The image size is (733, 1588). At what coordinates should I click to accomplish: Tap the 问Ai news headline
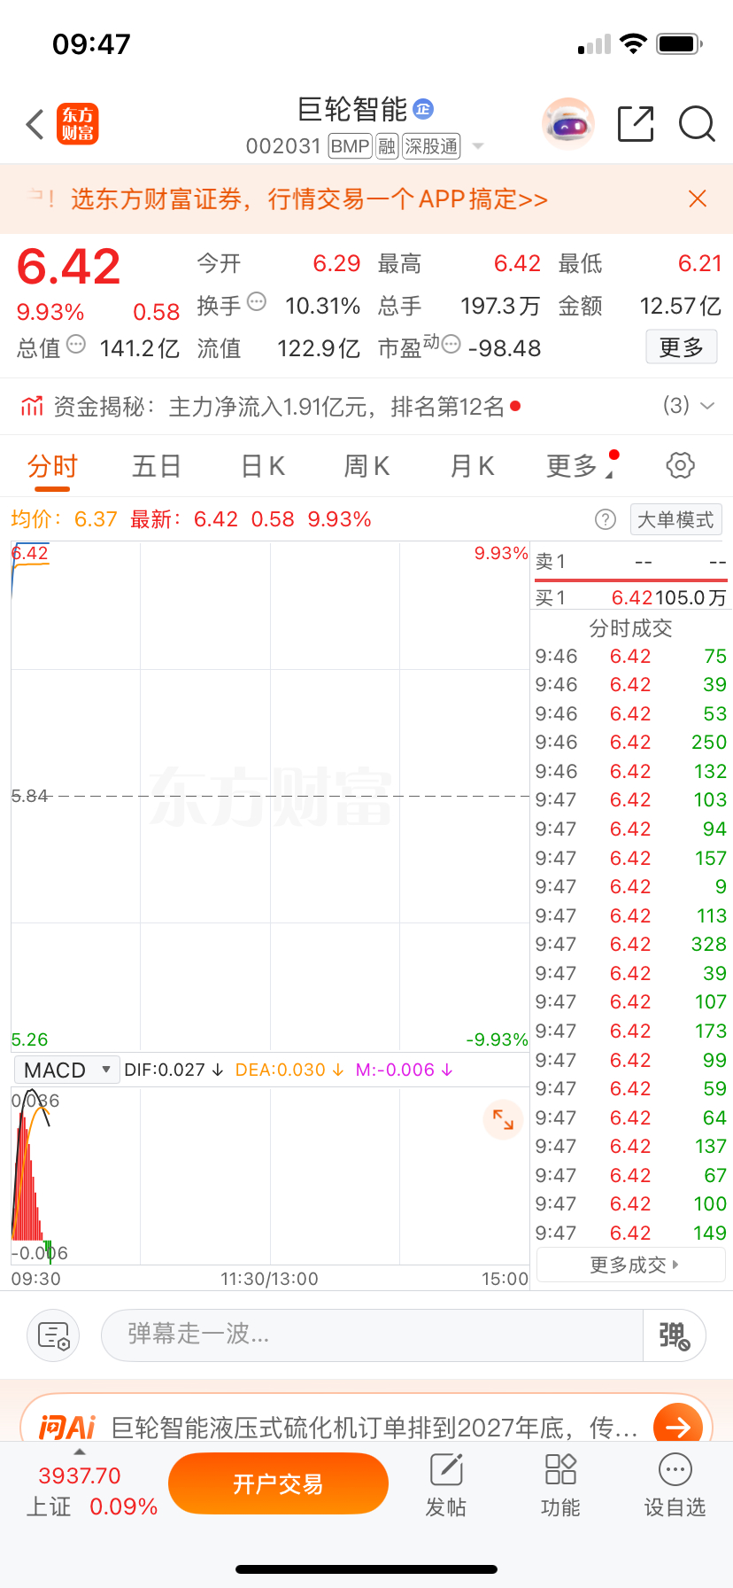click(374, 1428)
